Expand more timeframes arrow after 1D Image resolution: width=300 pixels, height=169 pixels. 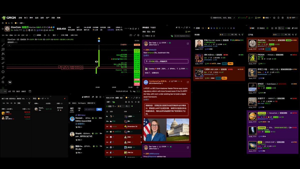point(30,35)
